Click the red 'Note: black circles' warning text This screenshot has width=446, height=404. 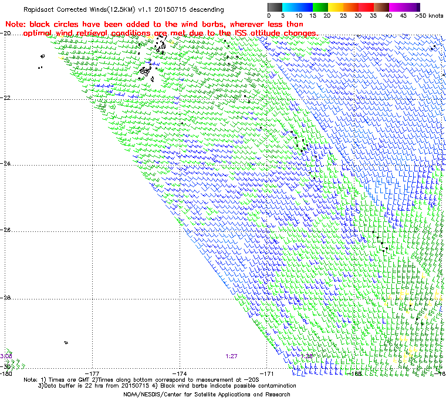pyautogui.click(x=161, y=29)
